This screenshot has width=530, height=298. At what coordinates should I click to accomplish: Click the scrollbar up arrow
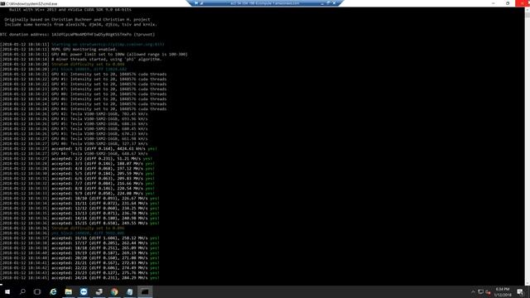[527, 9]
